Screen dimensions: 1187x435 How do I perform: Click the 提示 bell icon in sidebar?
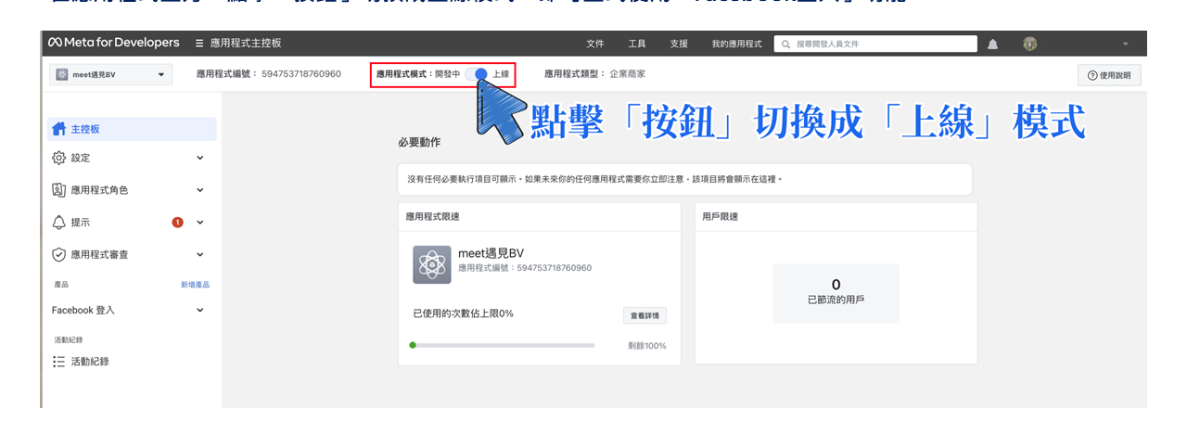pyautogui.click(x=59, y=223)
